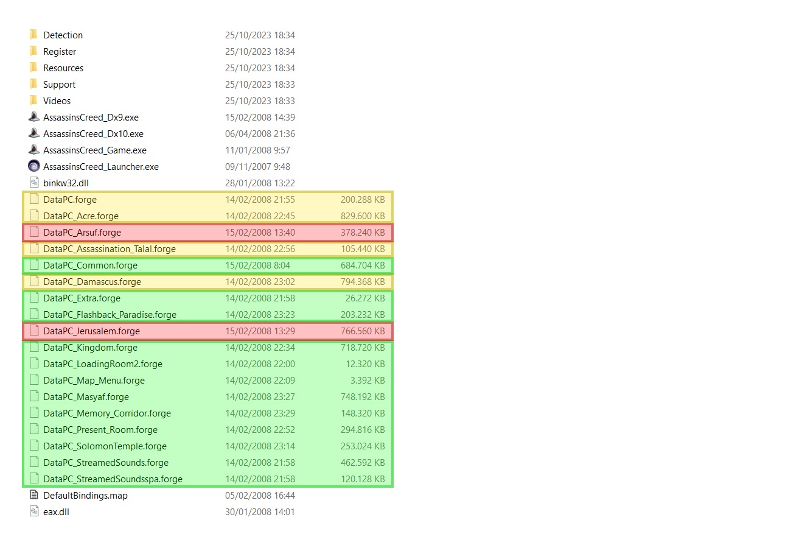Select the DataPC_StreamedSounds.forge file name

(106, 463)
